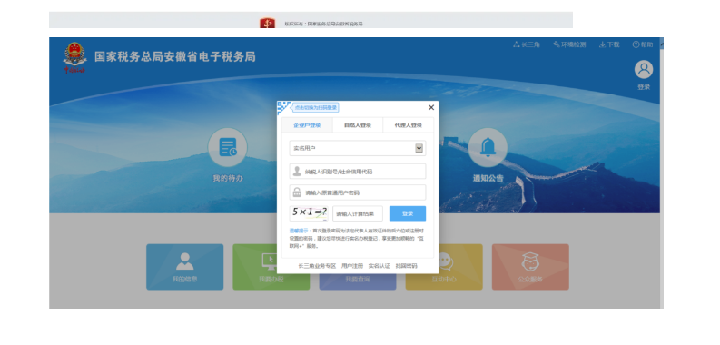
Task: Close the login dialog with X
Action: pyautogui.click(x=430, y=107)
